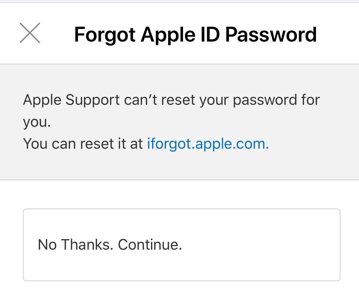Close the Forgot Apple ID Password dialog

click(30, 33)
